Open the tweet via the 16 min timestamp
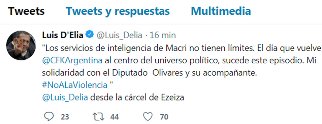 tap(163, 35)
